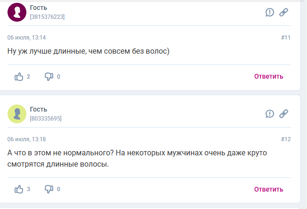Open the #11 comment number link
Screen dimensions: 307x209
[x=286, y=37]
